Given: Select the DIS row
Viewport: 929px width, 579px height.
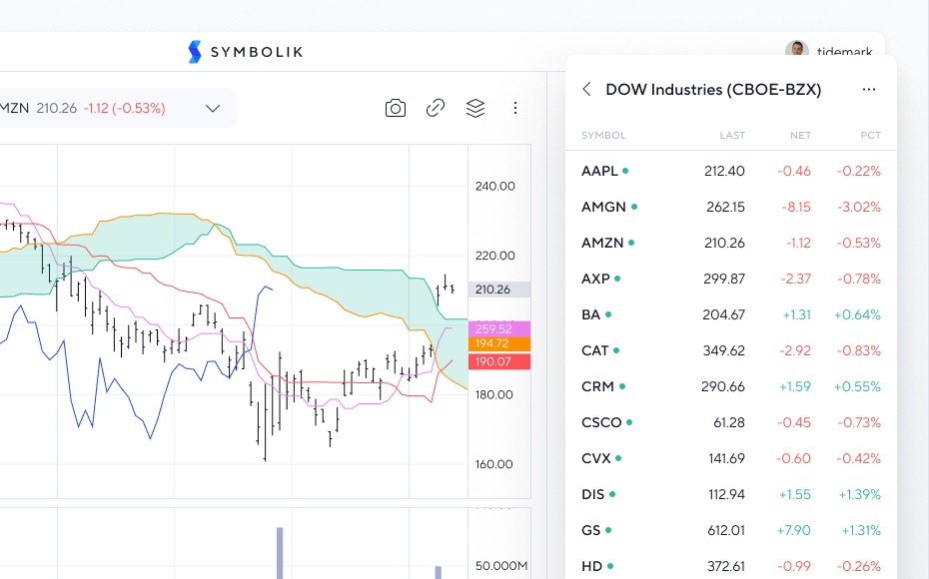Looking at the screenshot, I should point(731,494).
